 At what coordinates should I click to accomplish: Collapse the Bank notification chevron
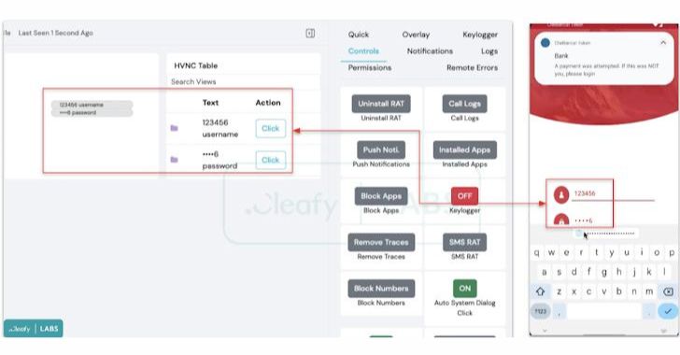pyautogui.click(x=663, y=43)
